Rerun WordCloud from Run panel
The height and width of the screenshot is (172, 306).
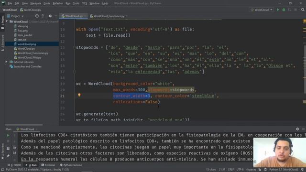click(x=8, y=135)
